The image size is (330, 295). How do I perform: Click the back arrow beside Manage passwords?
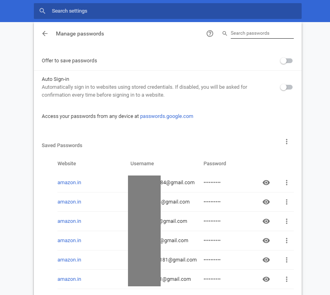pos(45,34)
